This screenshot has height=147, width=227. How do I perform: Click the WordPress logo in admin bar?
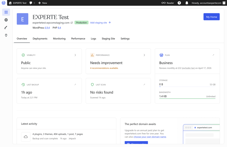pyautogui.click(x=3, y=3)
